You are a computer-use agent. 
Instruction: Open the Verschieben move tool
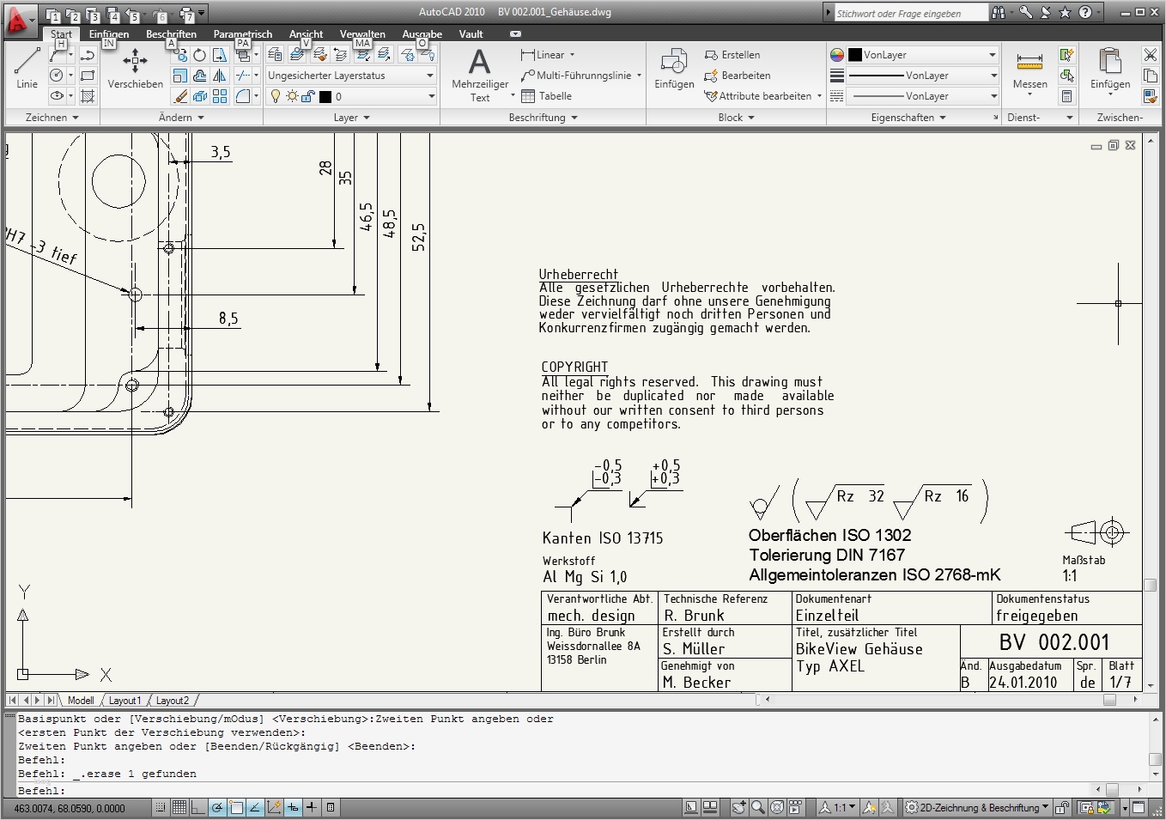point(134,69)
